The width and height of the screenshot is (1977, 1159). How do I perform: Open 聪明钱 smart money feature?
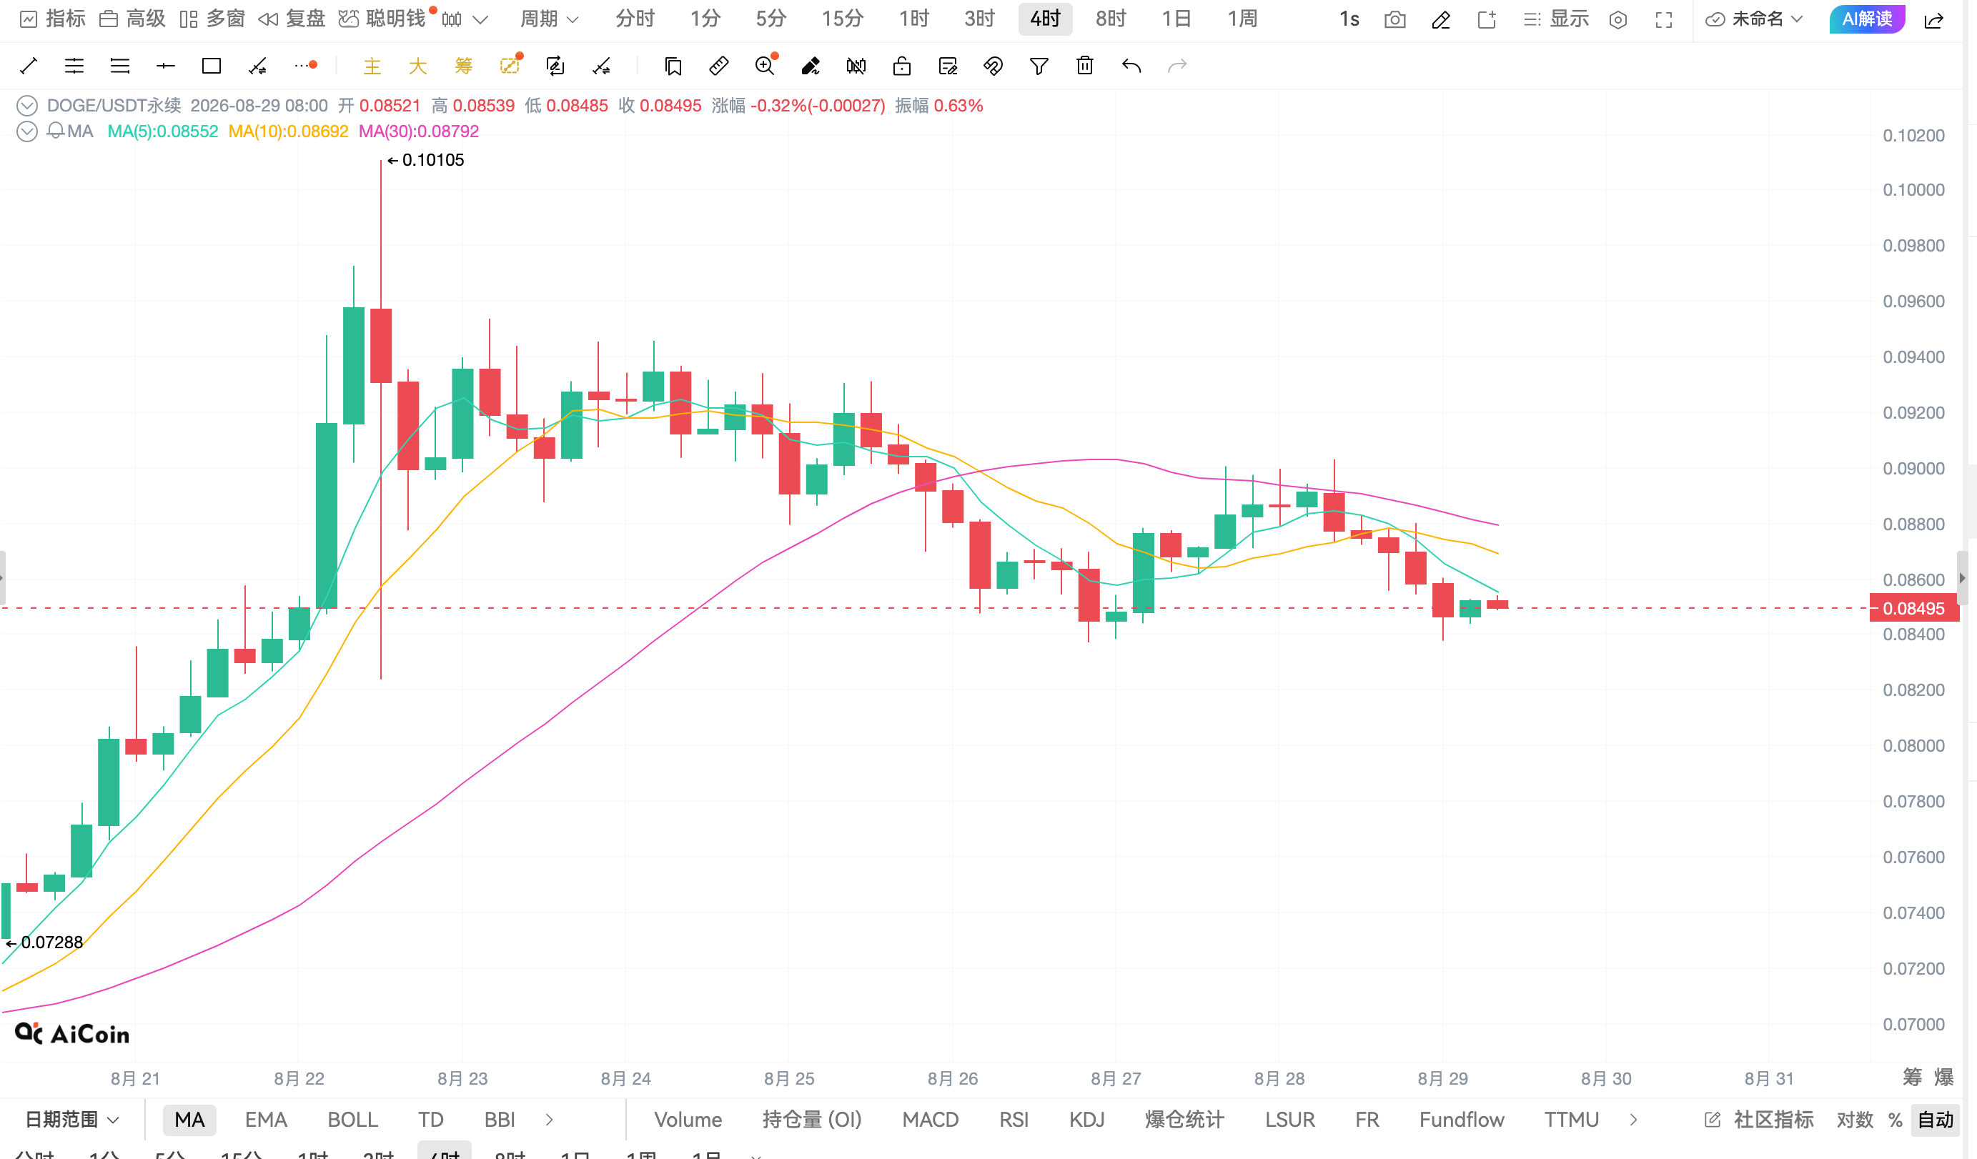383,19
